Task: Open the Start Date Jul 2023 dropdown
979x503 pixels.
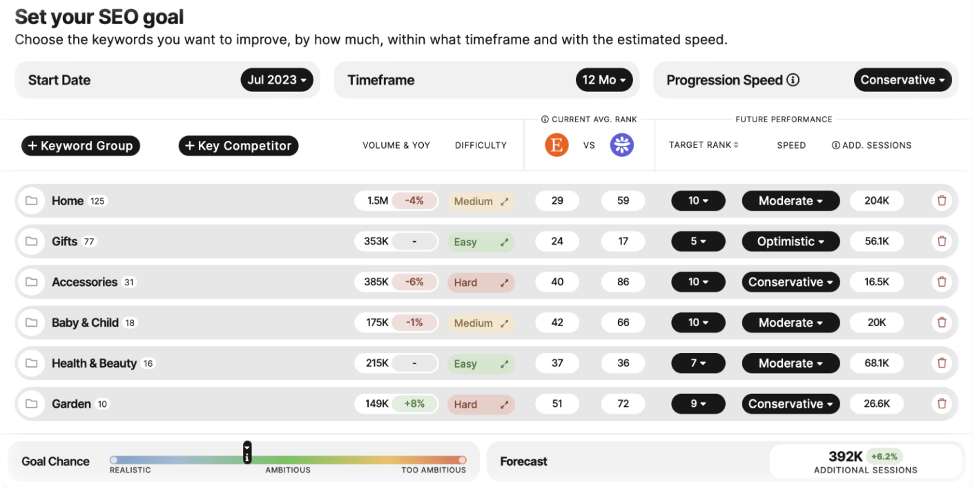Action: 278,79
